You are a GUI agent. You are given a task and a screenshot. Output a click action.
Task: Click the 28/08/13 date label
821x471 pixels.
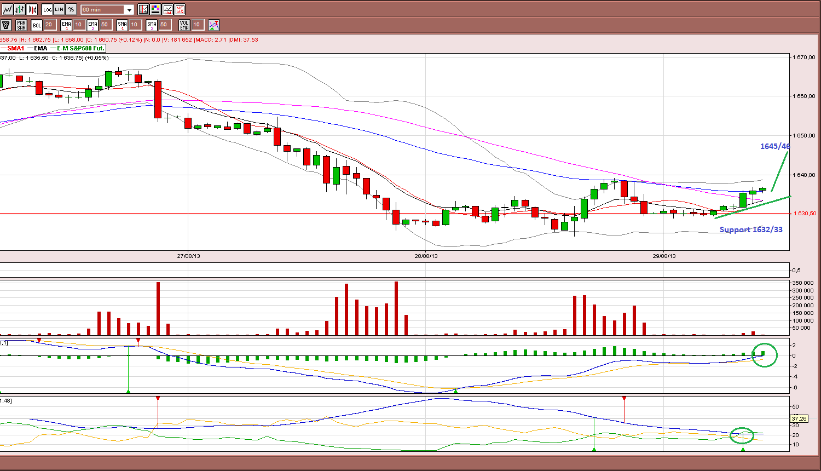point(425,256)
